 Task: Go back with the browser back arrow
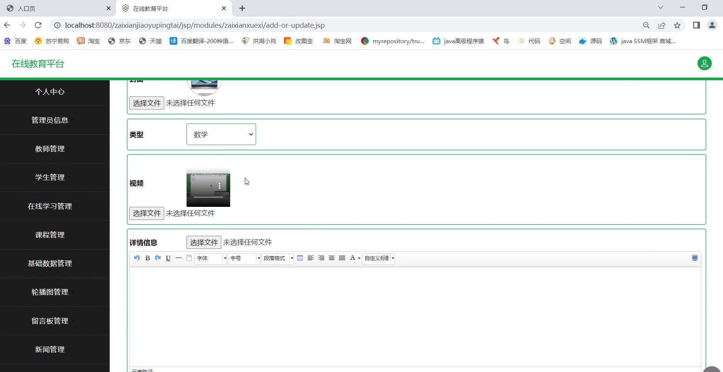[7, 25]
